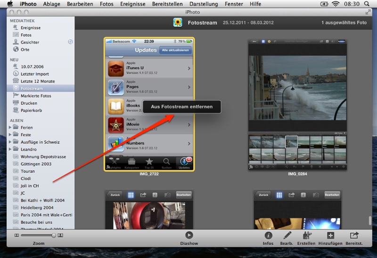This screenshot has width=377, height=258.
Task: Open the Ablage menu
Action: pyautogui.click(x=51, y=4)
